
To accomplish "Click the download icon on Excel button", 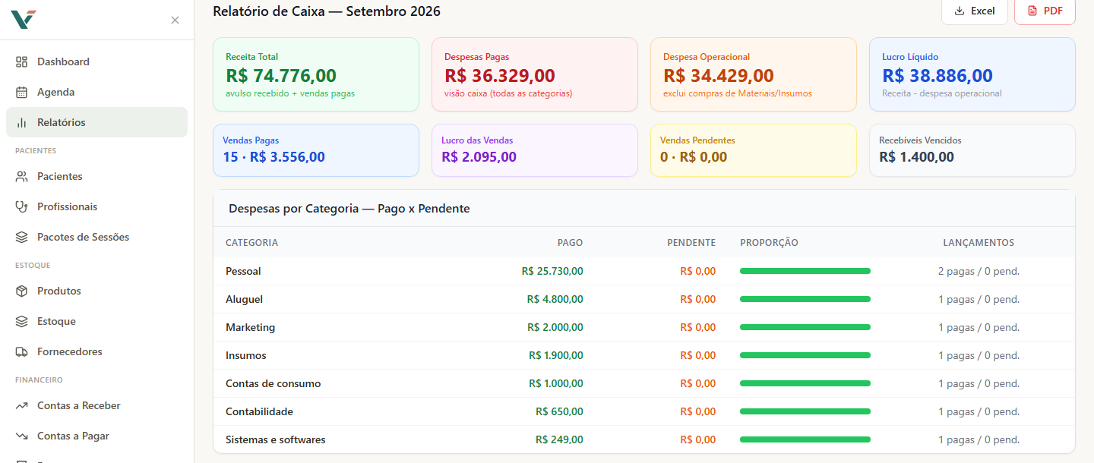I will (960, 11).
